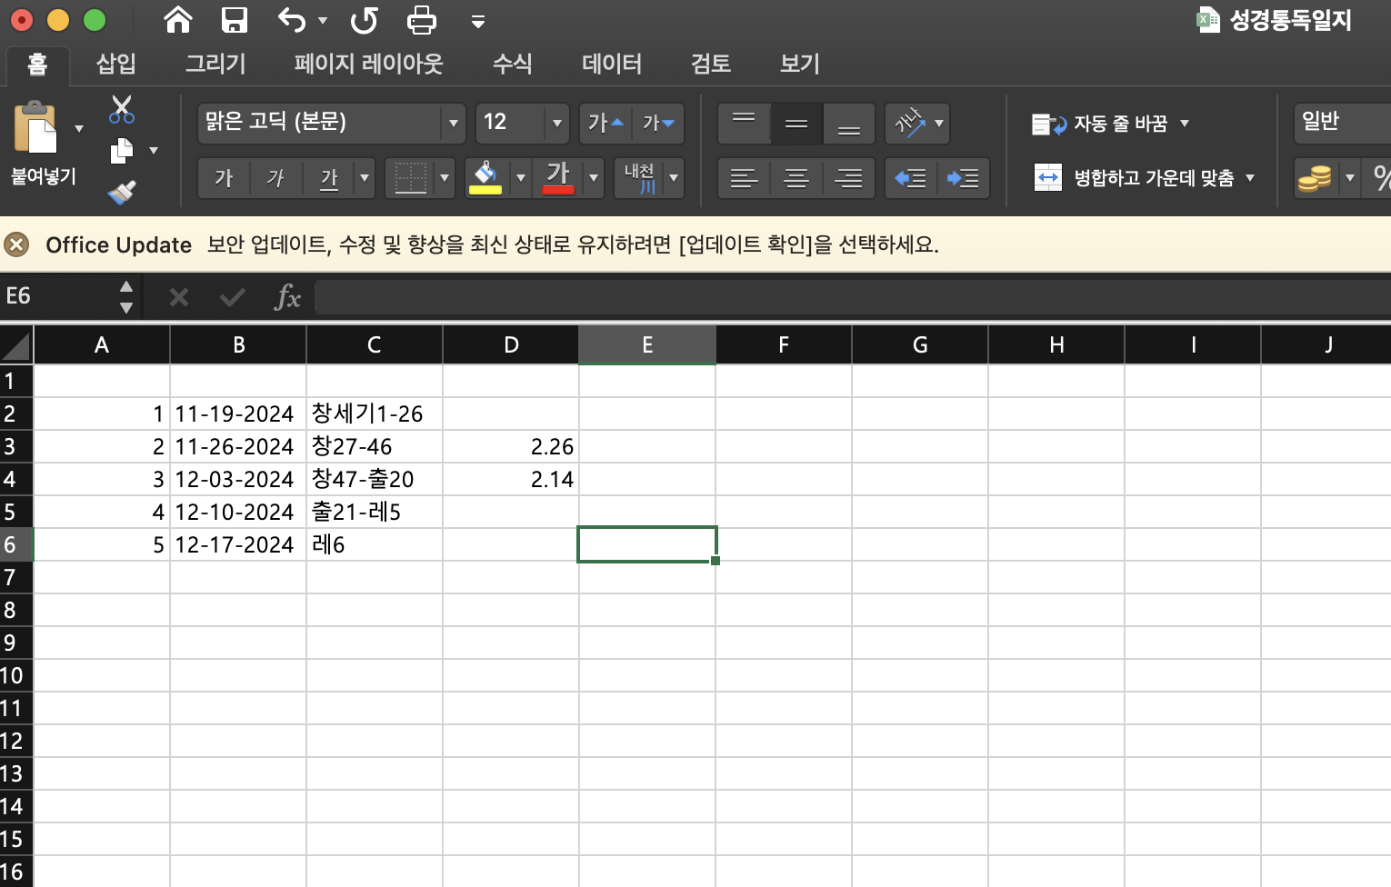
Task: Select column D header
Action: click(511, 345)
